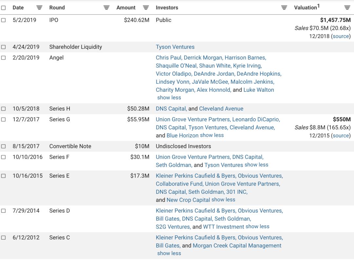Image resolution: width=354 pixels, height=260 pixels.
Task: Select the $240.62M amount cell
Action: (137, 20)
